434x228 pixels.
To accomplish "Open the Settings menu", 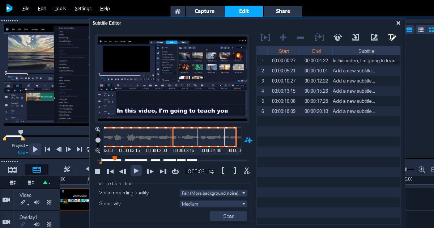I will click(83, 8).
